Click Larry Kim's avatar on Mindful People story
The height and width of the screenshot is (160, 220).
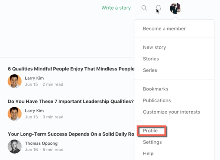point(14,81)
